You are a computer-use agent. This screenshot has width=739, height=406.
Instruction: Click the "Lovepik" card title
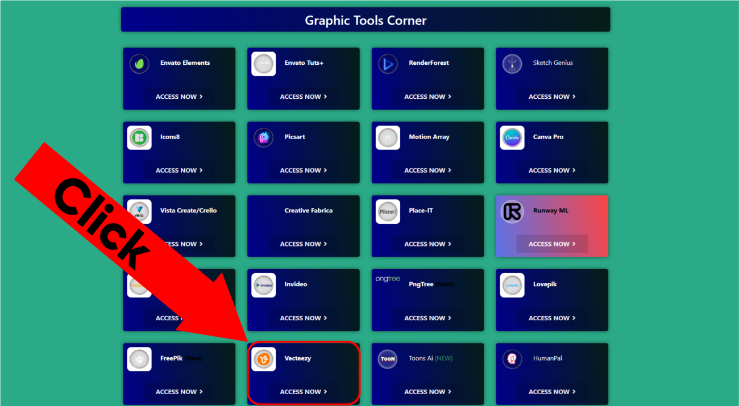545,284
